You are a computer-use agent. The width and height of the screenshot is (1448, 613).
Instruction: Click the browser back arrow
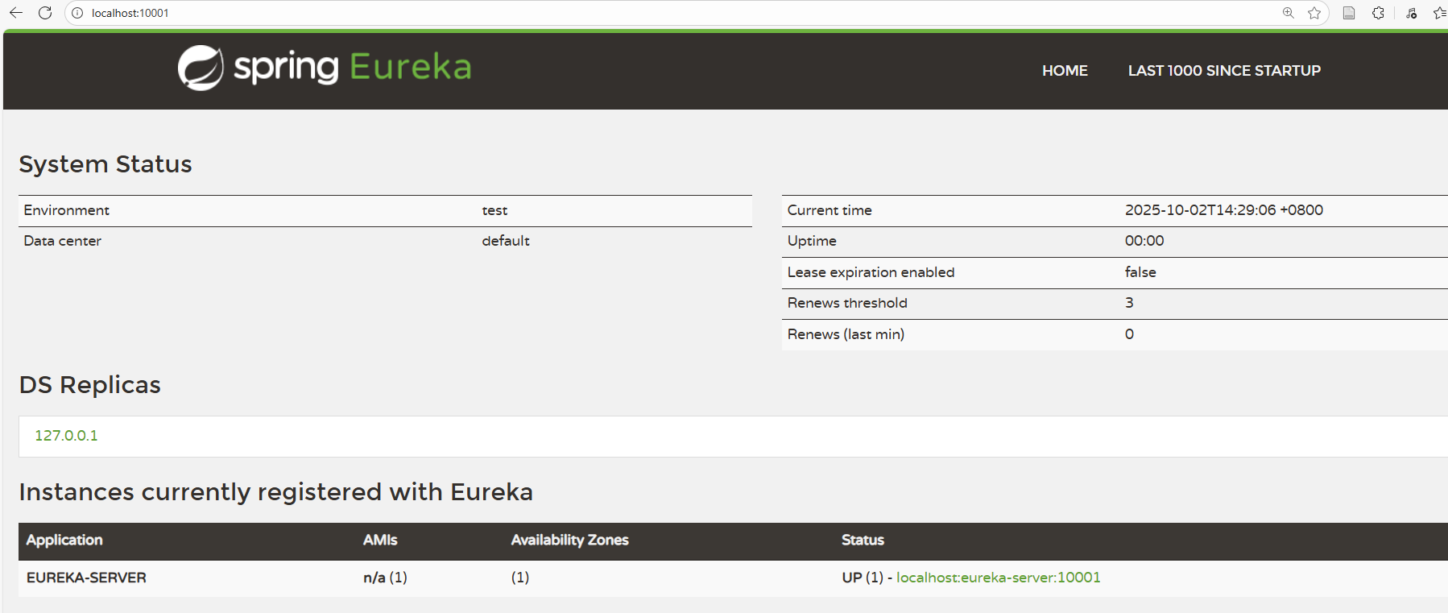15,13
